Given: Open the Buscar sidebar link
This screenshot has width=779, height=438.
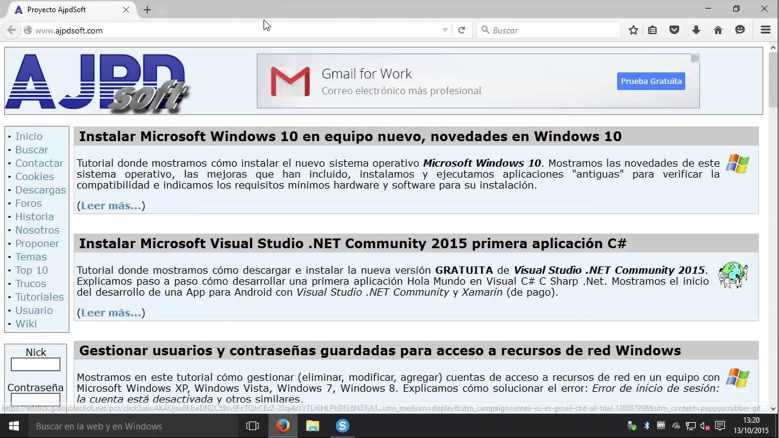Looking at the screenshot, I should coord(32,150).
